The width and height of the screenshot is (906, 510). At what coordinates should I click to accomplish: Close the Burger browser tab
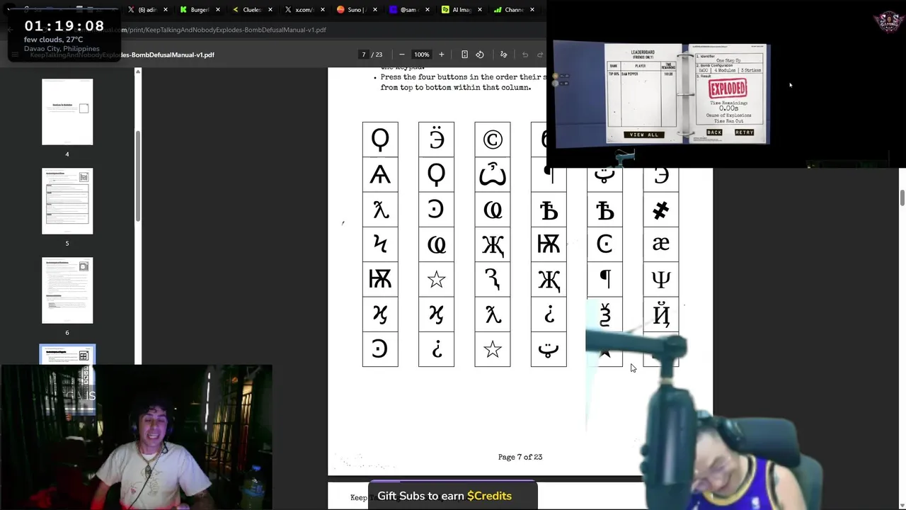(218, 10)
